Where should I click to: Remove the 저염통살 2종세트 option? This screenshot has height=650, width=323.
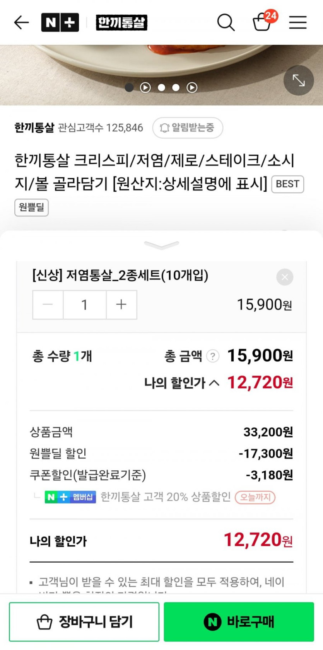click(x=285, y=277)
